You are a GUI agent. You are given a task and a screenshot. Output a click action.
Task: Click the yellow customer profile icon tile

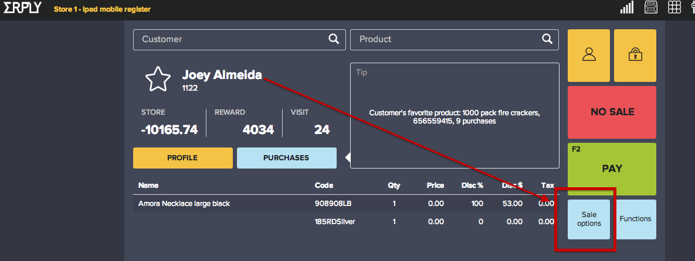[x=588, y=55]
